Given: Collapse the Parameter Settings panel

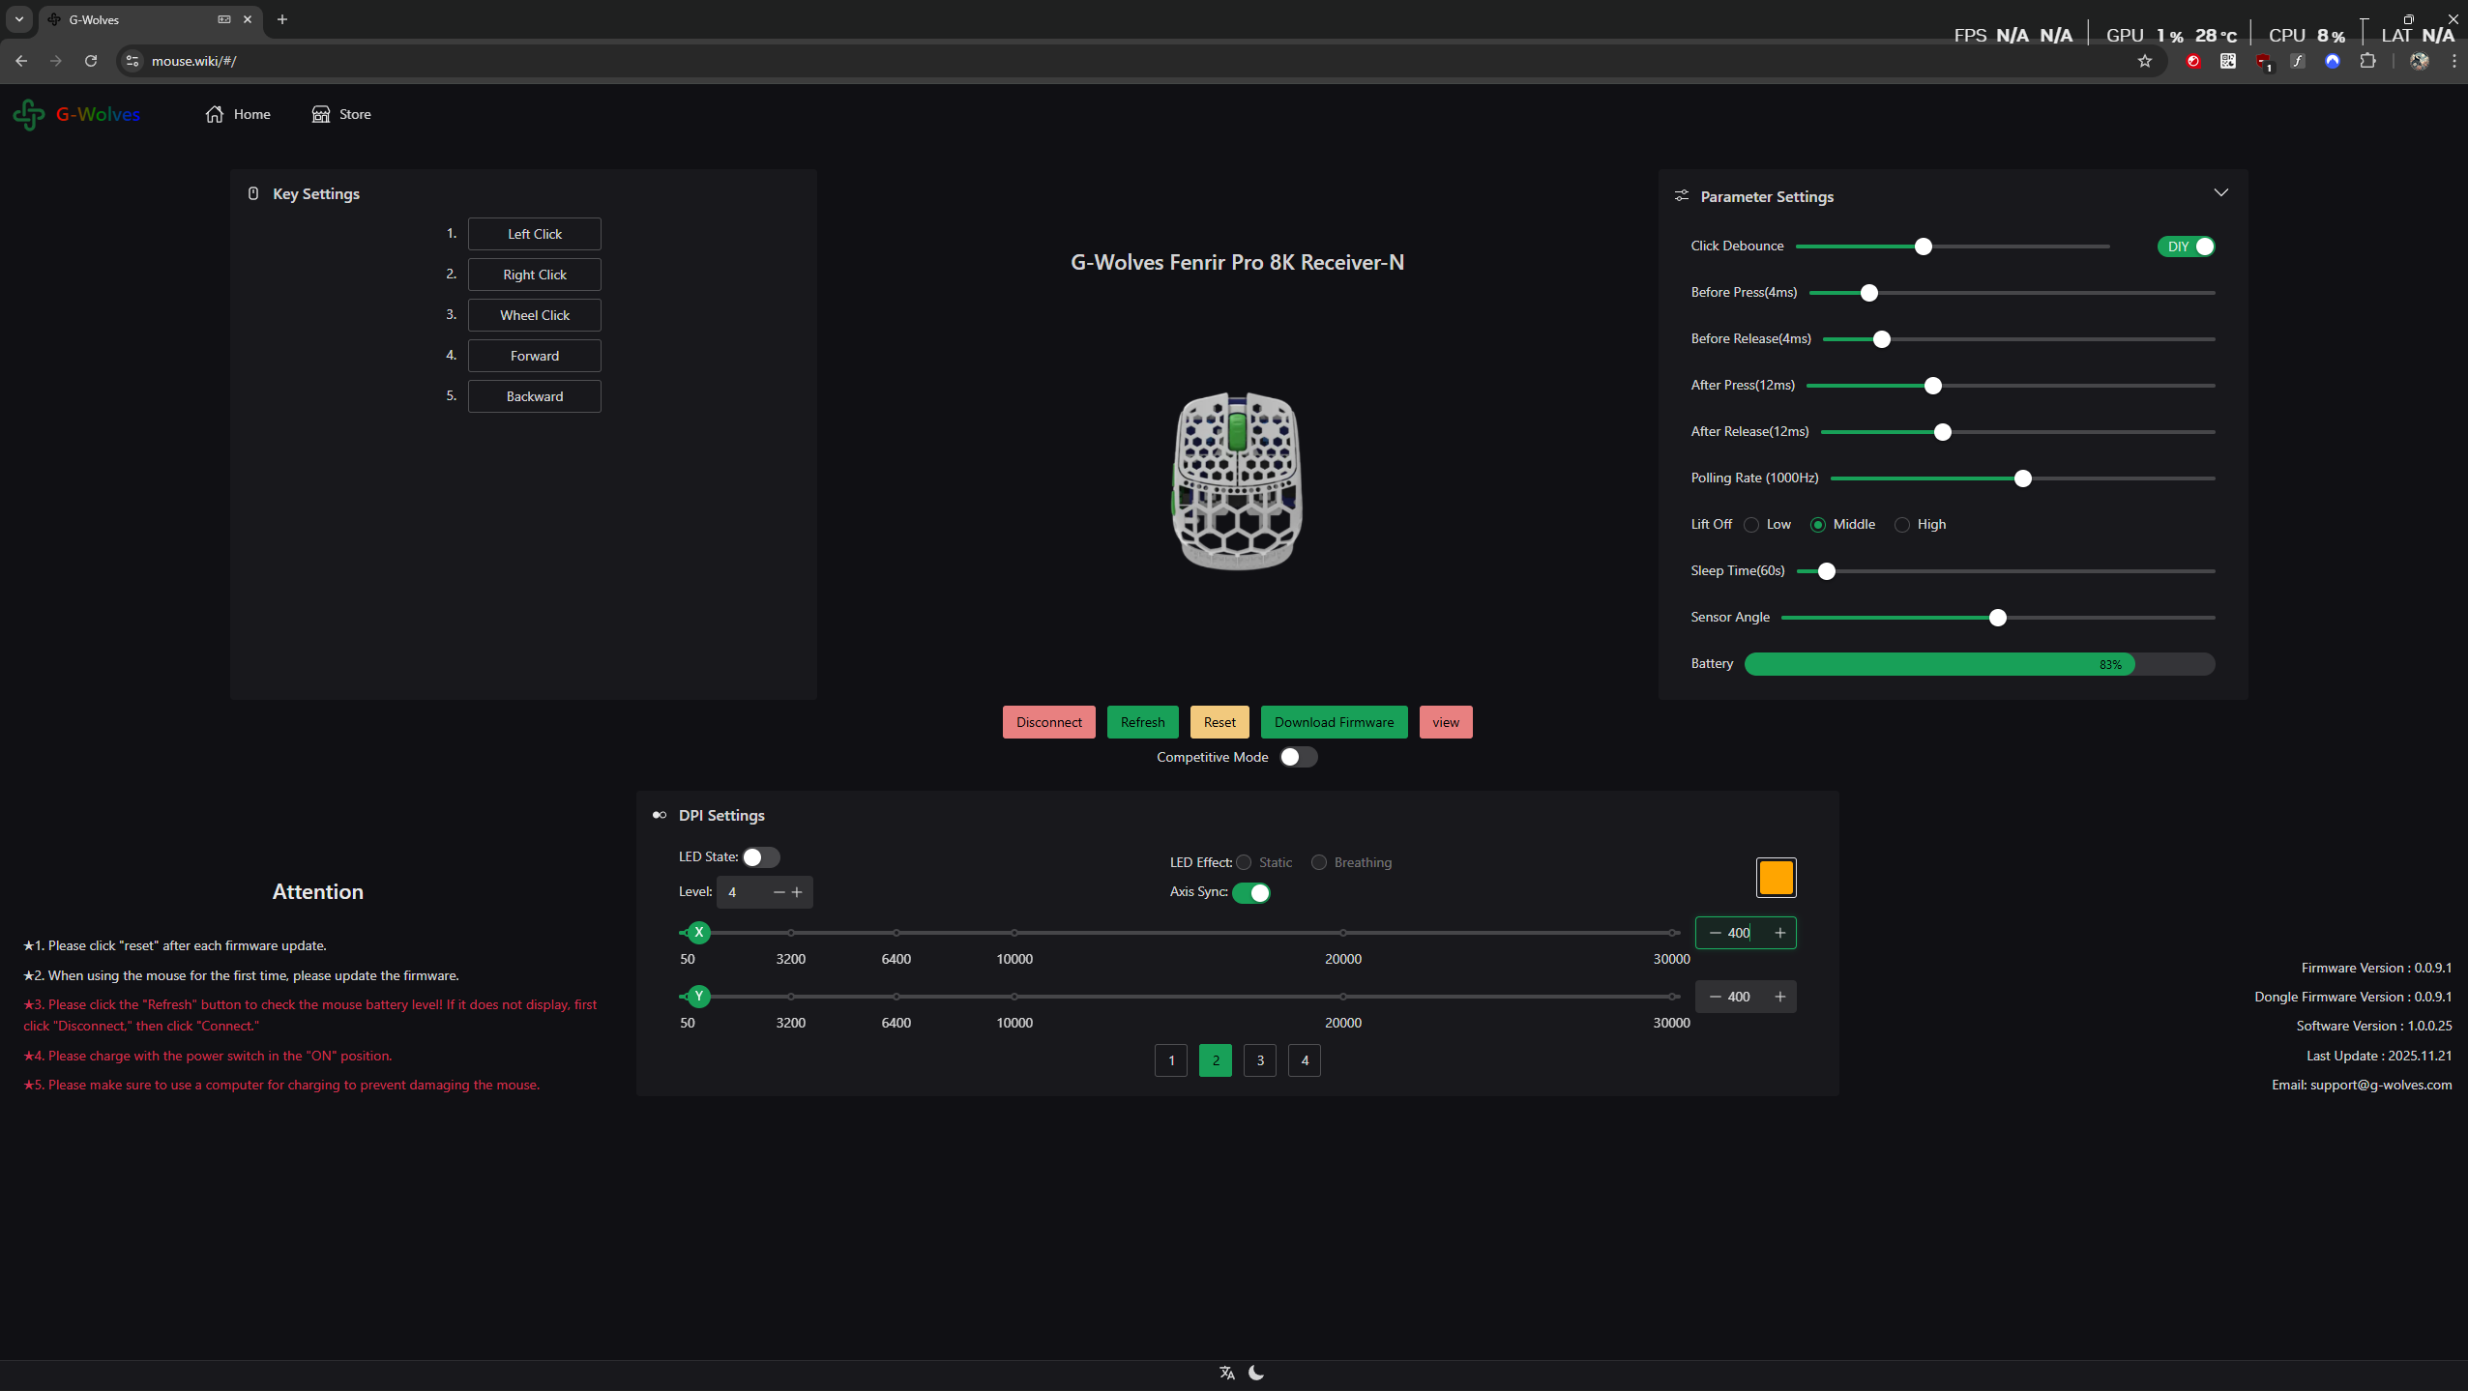Looking at the screenshot, I should click(x=2220, y=193).
